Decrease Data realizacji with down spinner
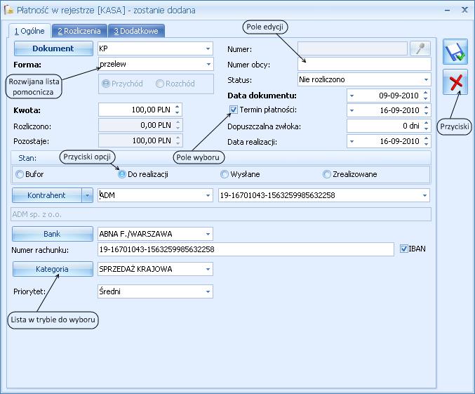Image resolution: width=475 pixels, height=394 pixels. click(426, 144)
